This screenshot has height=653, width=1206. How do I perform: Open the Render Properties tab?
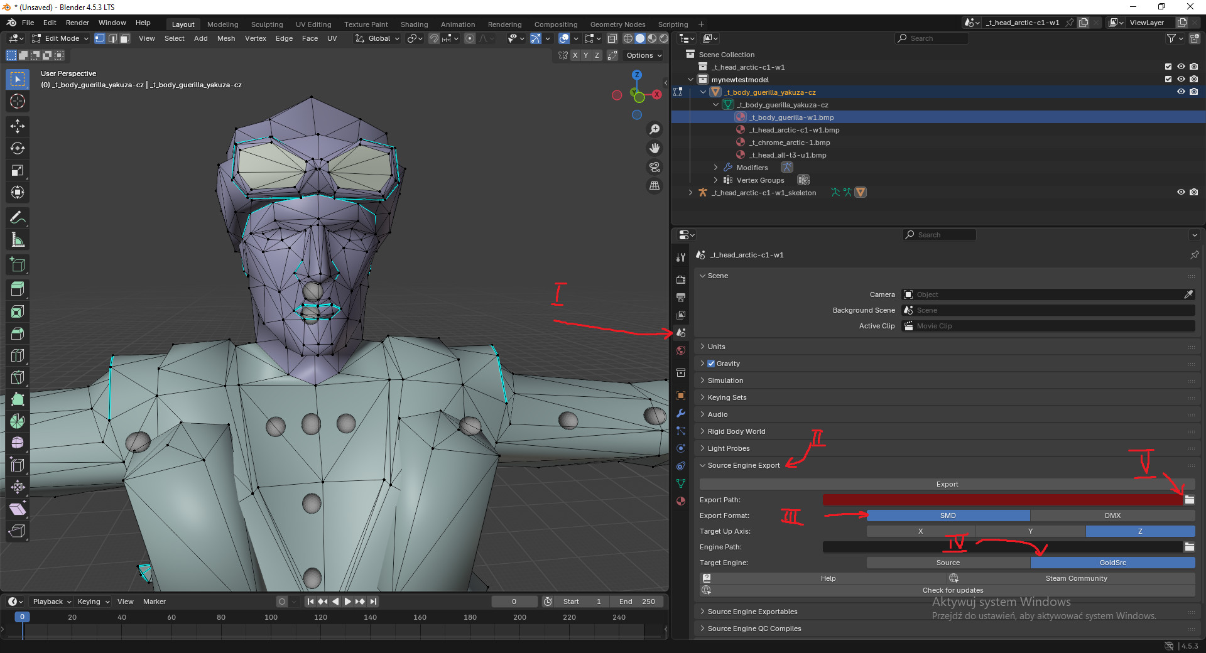(680, 279)
